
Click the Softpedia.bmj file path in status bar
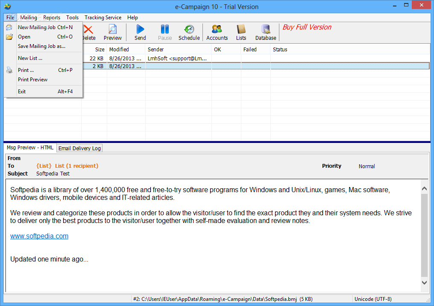[223, 299]
